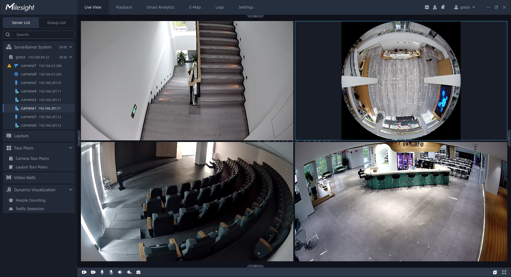Open the Settings tab

click(x=246, y=7)
